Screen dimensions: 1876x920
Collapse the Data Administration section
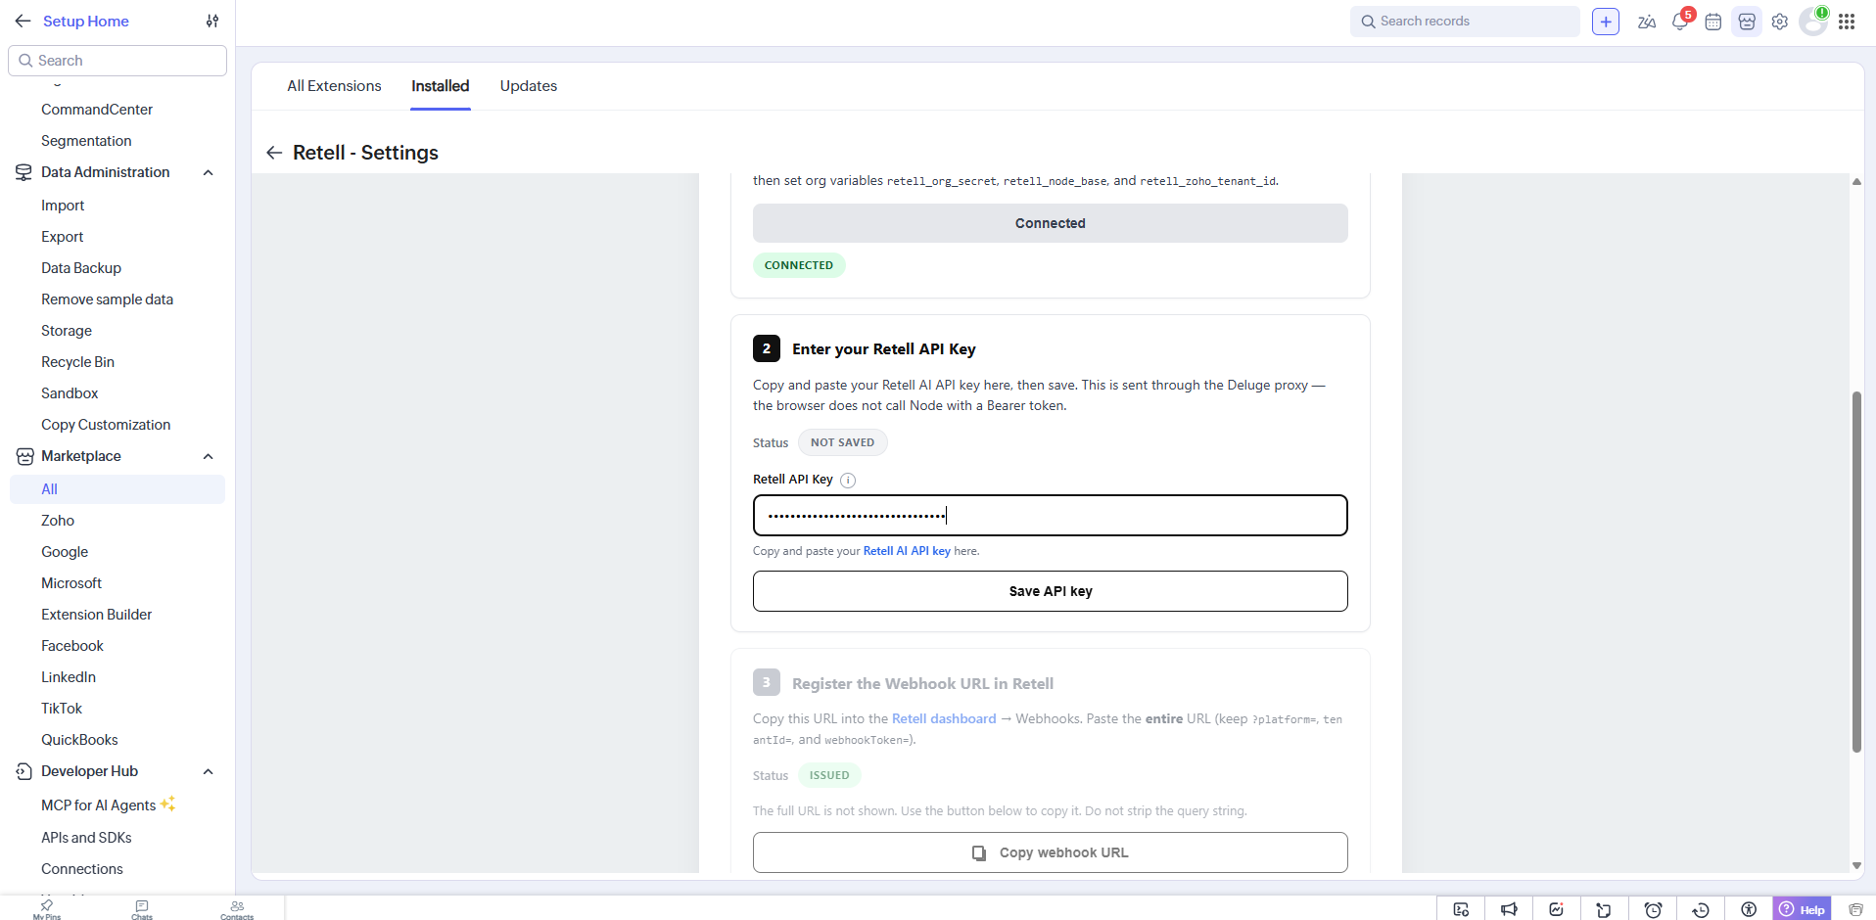coord(208,172)
